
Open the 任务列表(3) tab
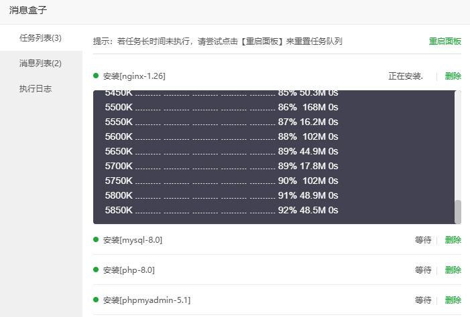40,38
